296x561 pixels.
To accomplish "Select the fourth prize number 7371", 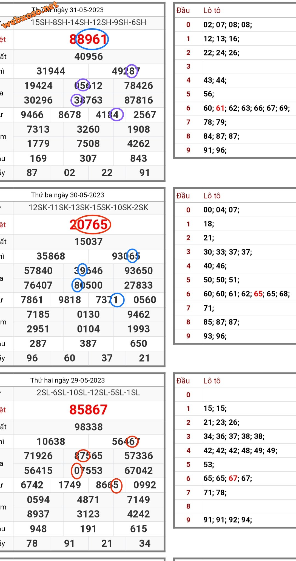I will click(107, 300).
